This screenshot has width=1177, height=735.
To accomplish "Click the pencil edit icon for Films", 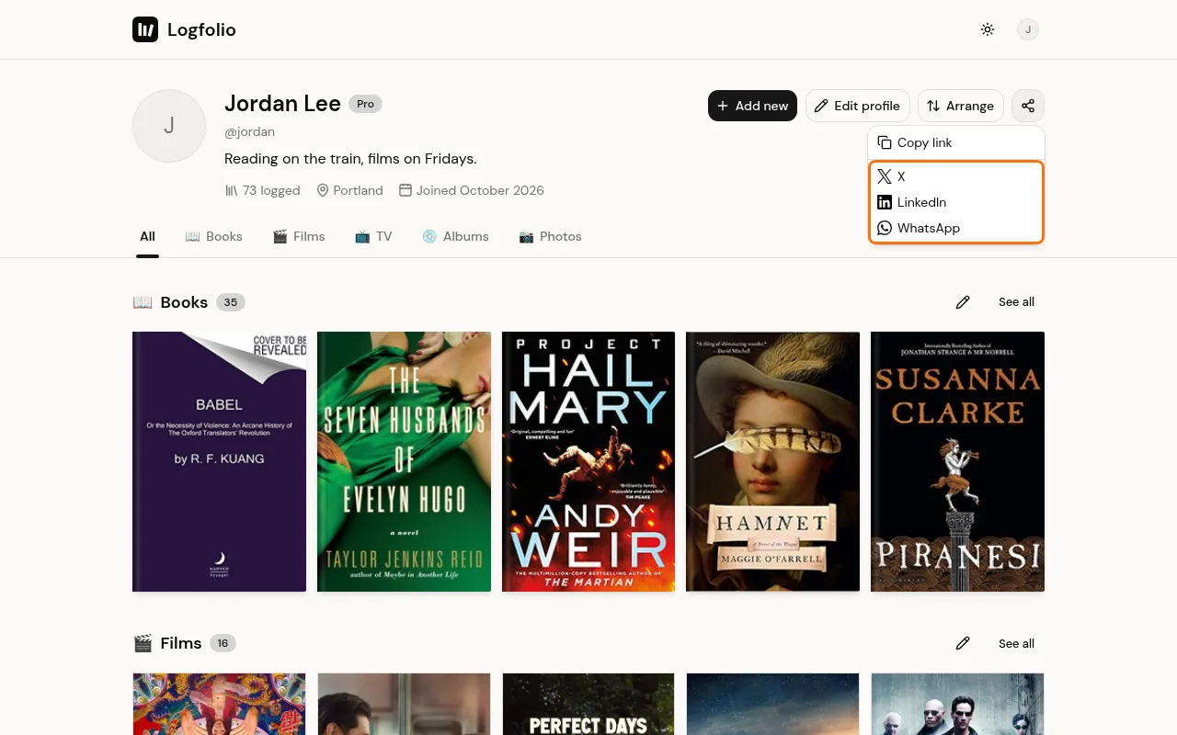I will point(963,644).
